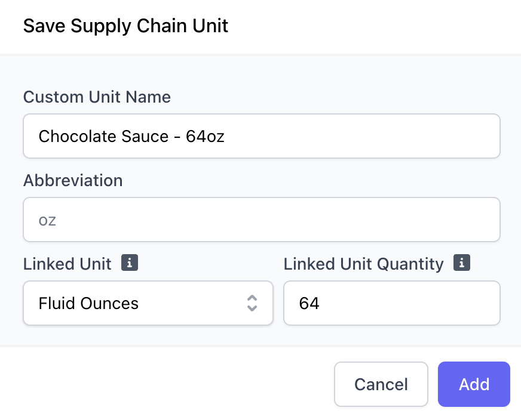Focus the Linked Unit Quantity field
This screenshot has width=521, height=420.
pos(392,303)
